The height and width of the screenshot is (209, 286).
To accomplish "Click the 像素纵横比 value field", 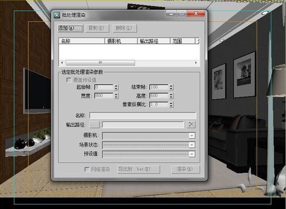I will click(x=158, y=104).
